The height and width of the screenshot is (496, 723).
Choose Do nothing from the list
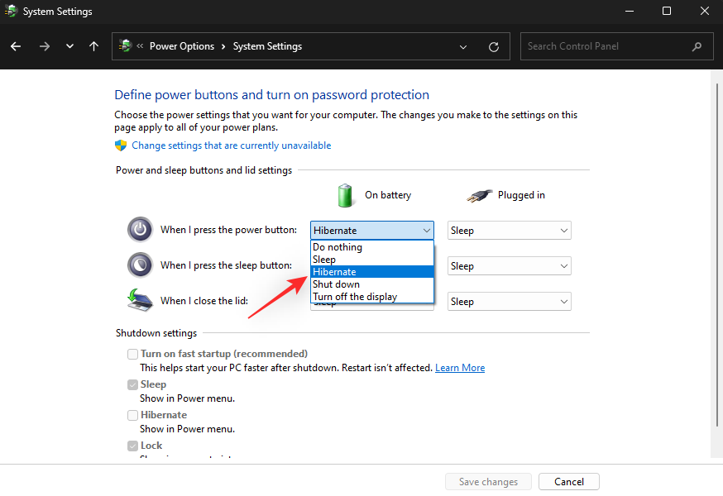pyautogui.click(x=372, y=247)
